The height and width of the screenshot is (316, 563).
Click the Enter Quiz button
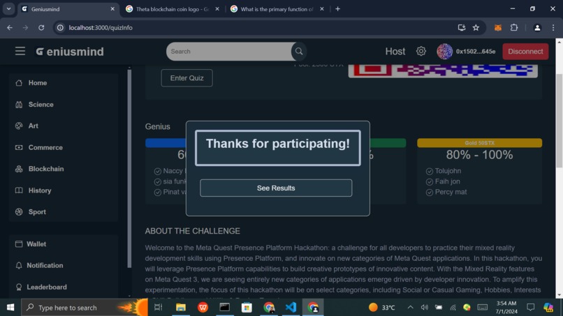tap(187, 78)
